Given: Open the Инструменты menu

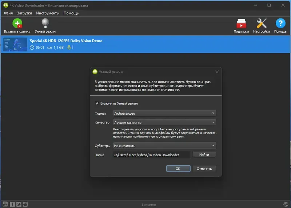Looking at the screenshot, I should click(48, 13).
